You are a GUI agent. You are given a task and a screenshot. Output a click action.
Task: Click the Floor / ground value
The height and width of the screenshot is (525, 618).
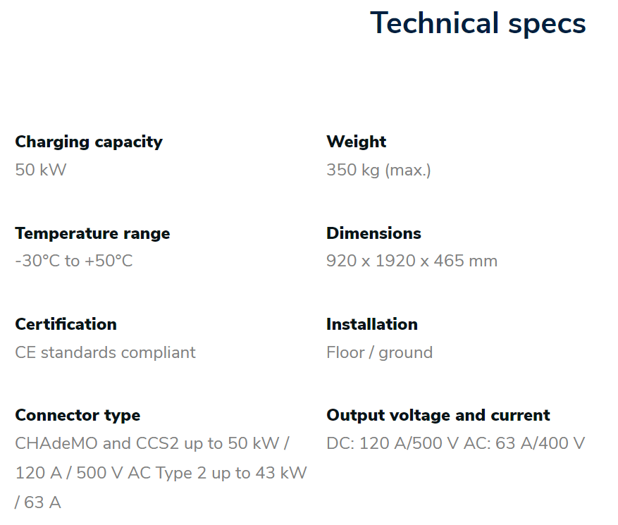[x=380, y=353]
